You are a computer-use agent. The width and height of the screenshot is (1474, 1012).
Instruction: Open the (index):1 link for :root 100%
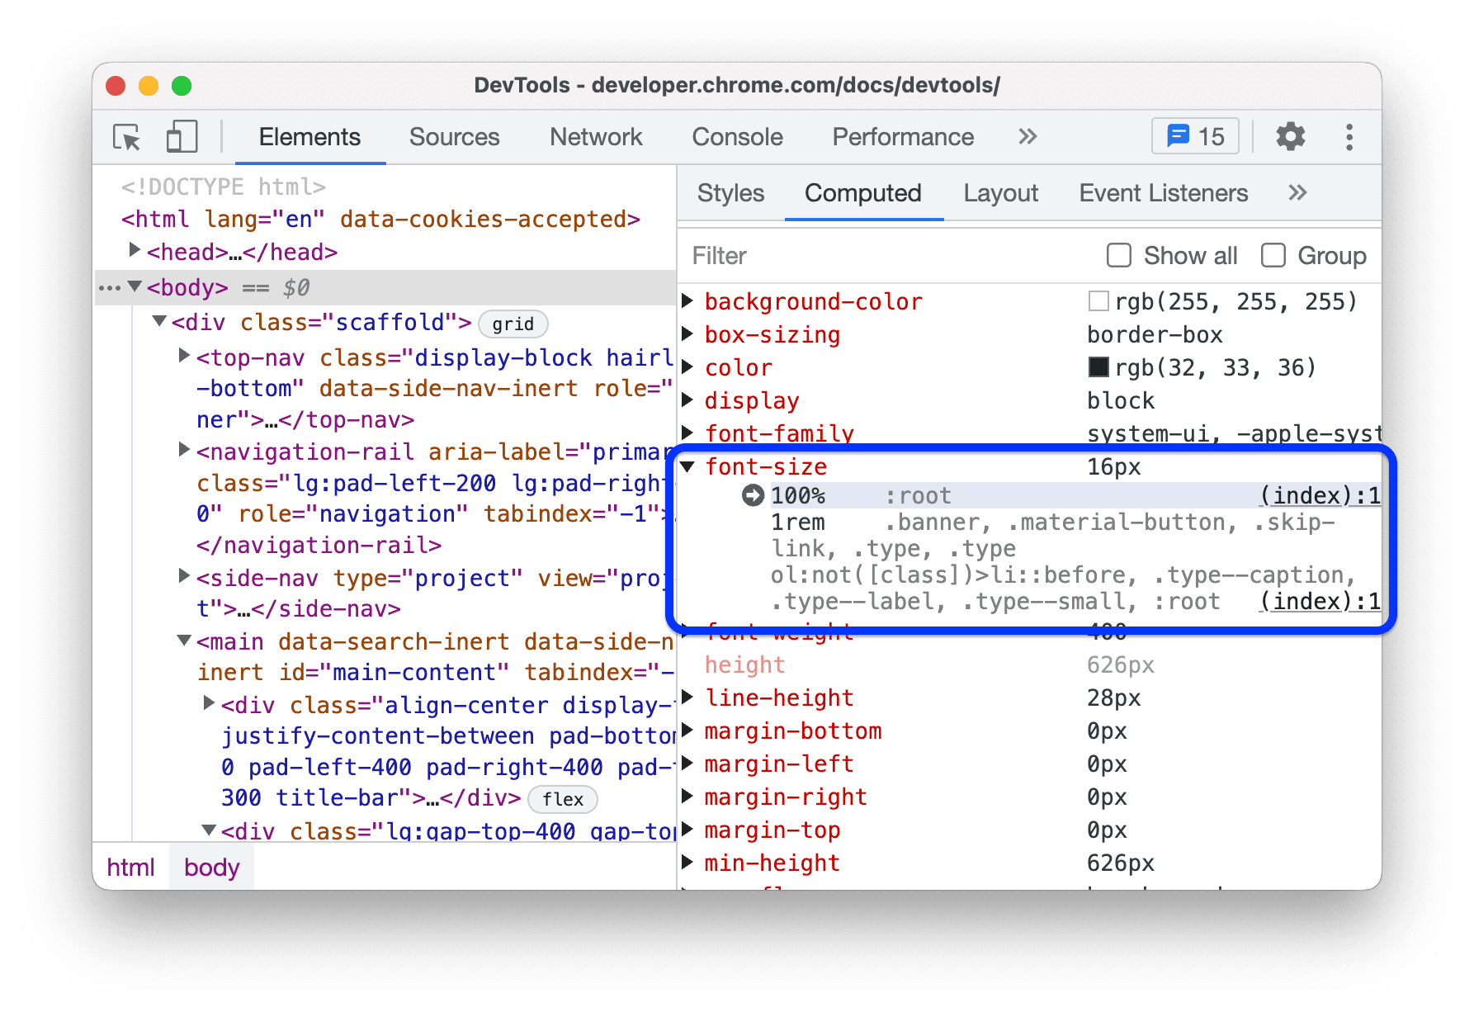[1318, 495]
